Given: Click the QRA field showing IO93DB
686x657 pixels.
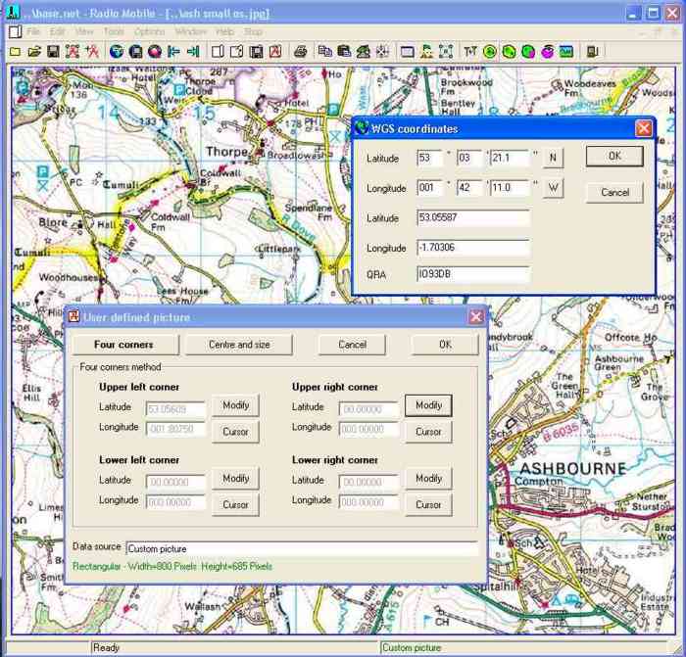Looking at the screenshot, I should [473, 274].
